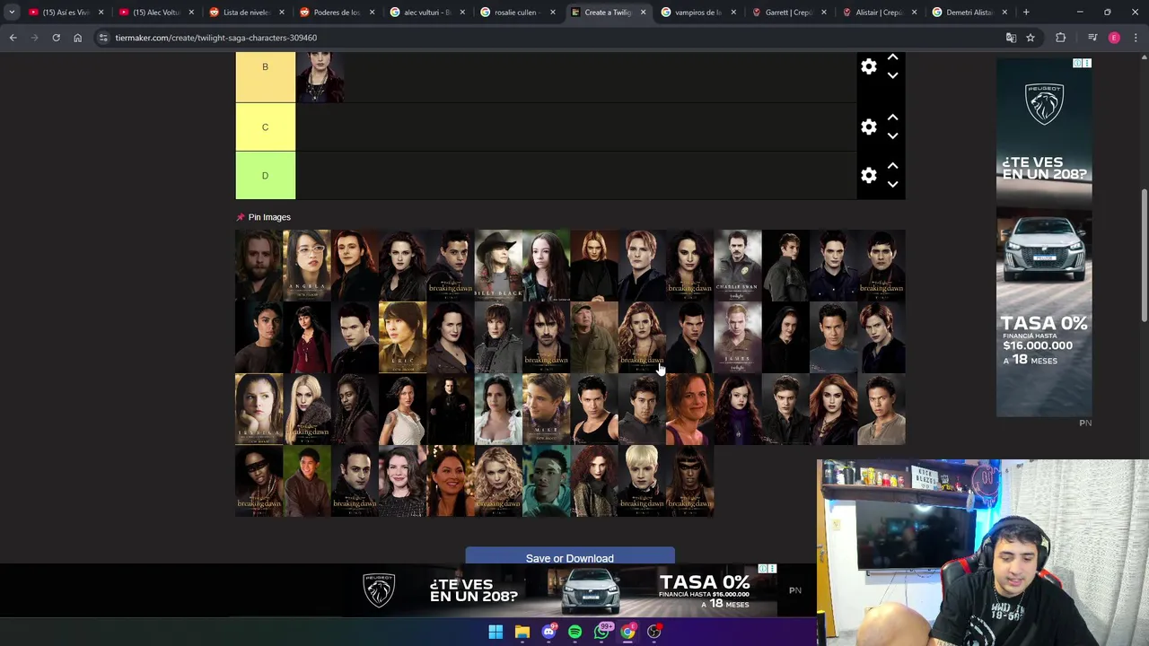
Task: Switch to the 'rosalie cullen' Google tab
Action: [x=517, y=12]
